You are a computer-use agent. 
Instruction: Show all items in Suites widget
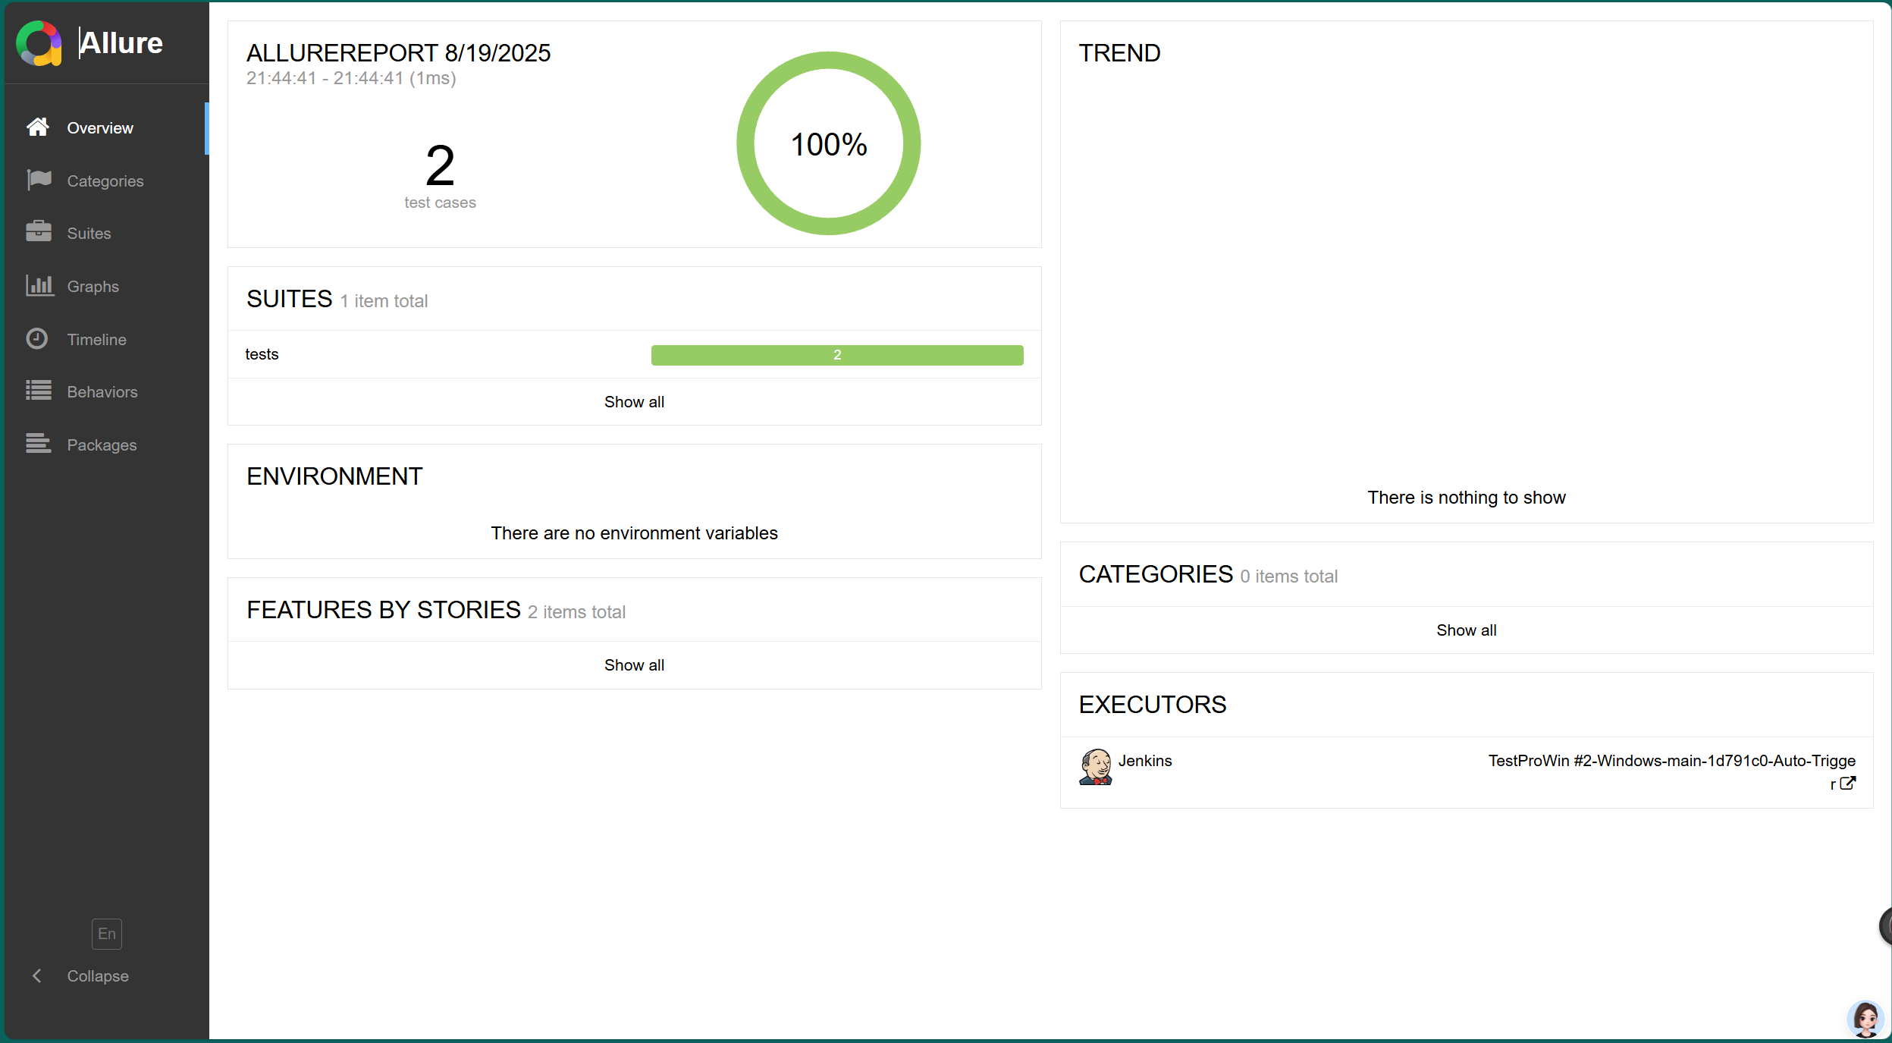click(634, 402)
